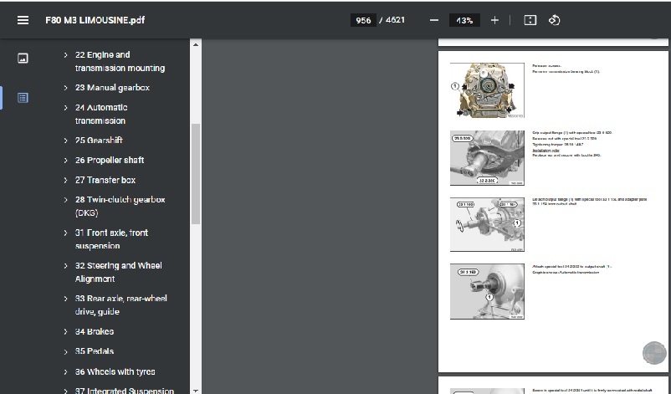Jump to 24 Automatic transmission
The width and height of the screenshot is (671, 394).
coord(101,114)
